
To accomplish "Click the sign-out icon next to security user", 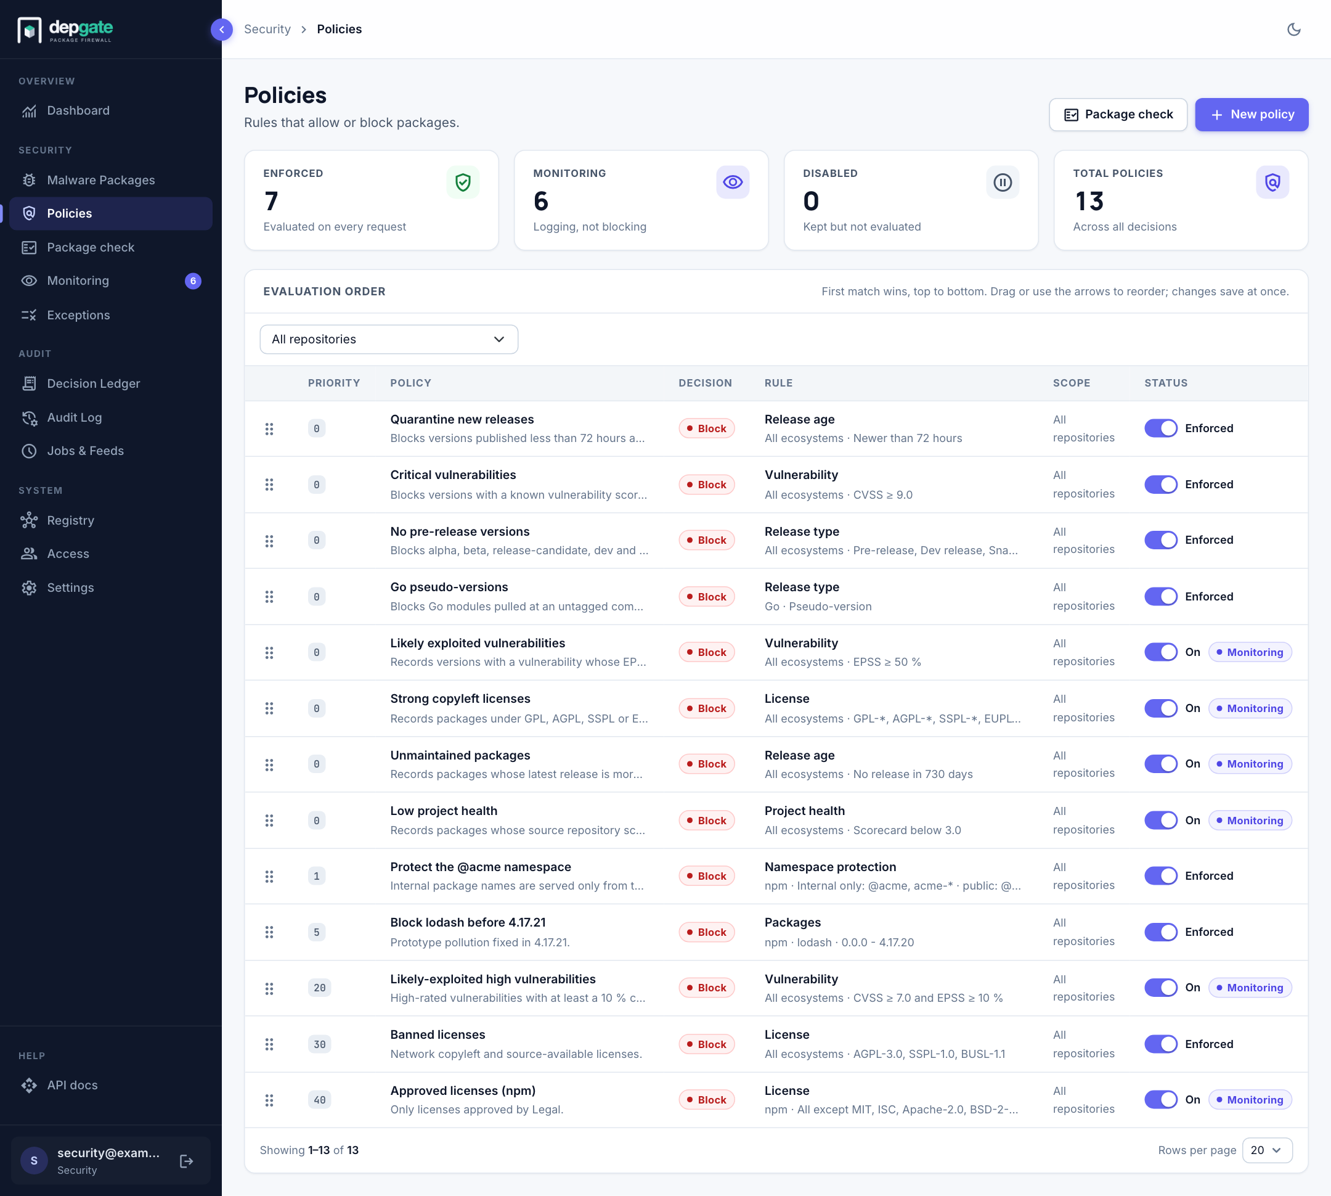I will coord(187,1160).
